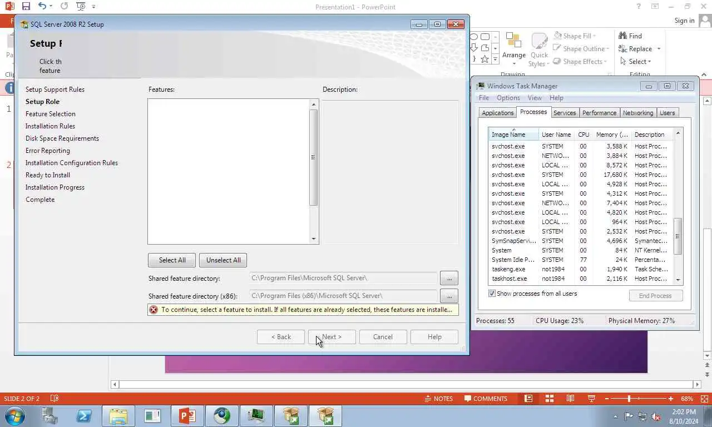This screenshot has height=427, width=712.
Task: Open the Drawing group dialog launcher
Action: (610, 74)
